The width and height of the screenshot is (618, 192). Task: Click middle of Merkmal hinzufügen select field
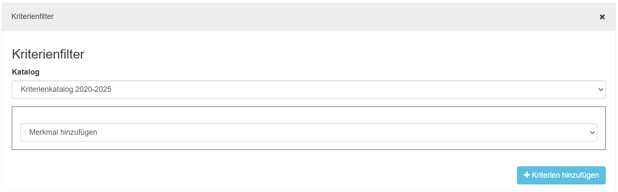309,132
